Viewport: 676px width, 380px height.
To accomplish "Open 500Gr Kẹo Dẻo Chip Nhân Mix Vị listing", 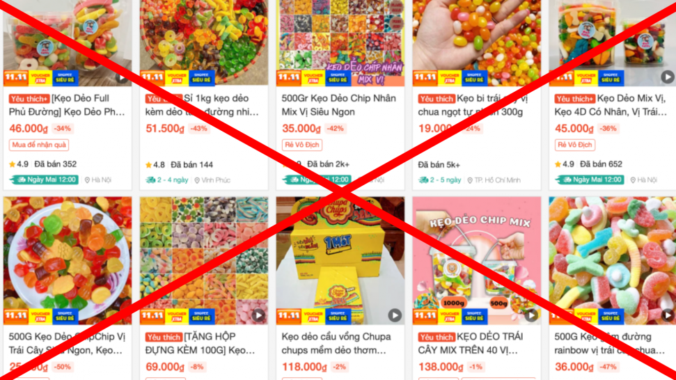I will pos(339,105).
